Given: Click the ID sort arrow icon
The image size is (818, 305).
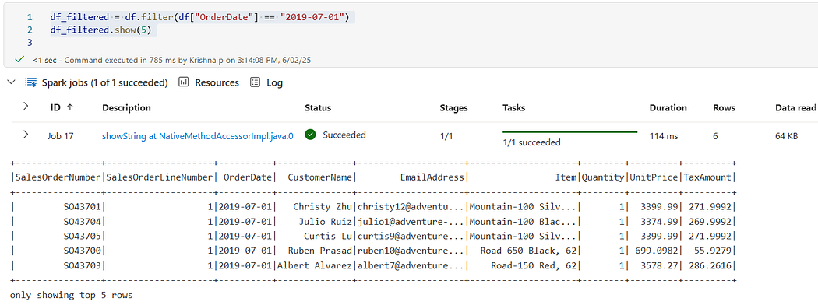Looking at the screenshot, I should point(70,108).
